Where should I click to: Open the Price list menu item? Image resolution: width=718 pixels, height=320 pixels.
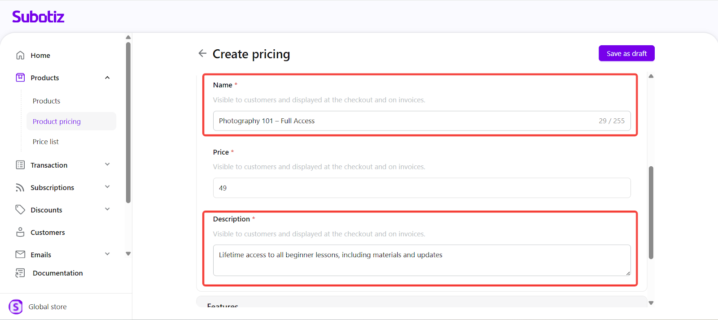coord(46,142)
